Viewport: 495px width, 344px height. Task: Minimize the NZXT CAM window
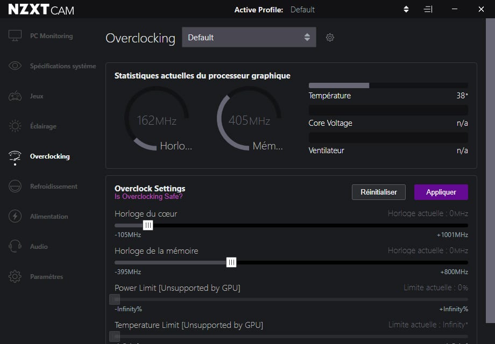[x=455, y=9]
